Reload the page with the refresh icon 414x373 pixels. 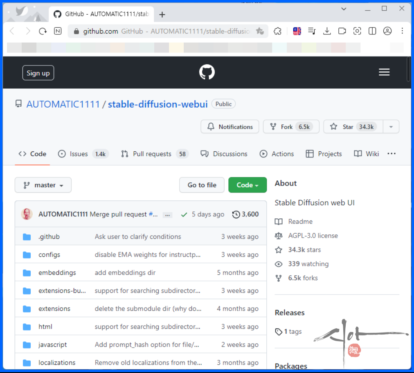[43, 31]
